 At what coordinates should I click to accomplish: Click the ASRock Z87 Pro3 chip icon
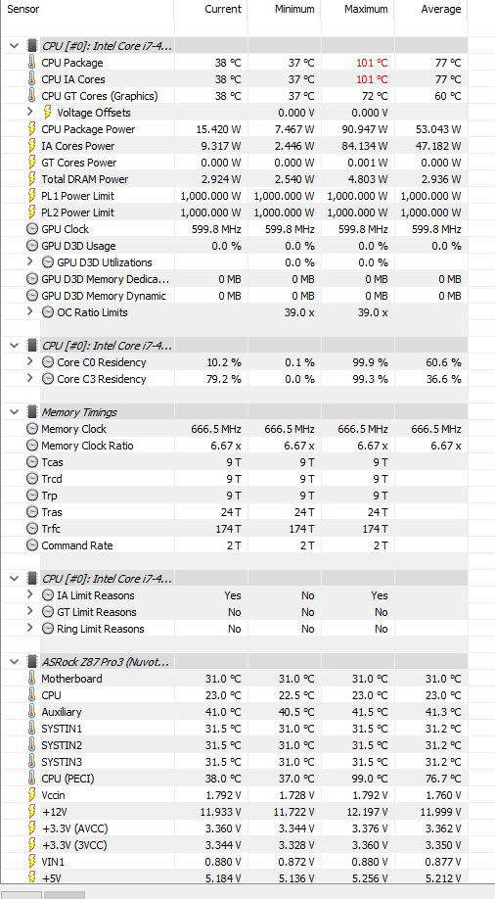32,662
